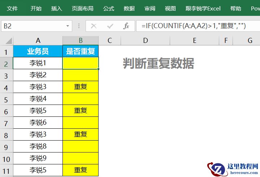Switch to the 数据 ribbon tab
260x177 pixels.
point(129,8)
